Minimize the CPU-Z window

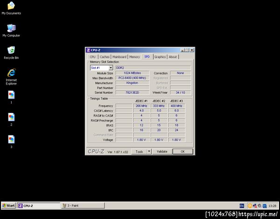tap(182, 50)
